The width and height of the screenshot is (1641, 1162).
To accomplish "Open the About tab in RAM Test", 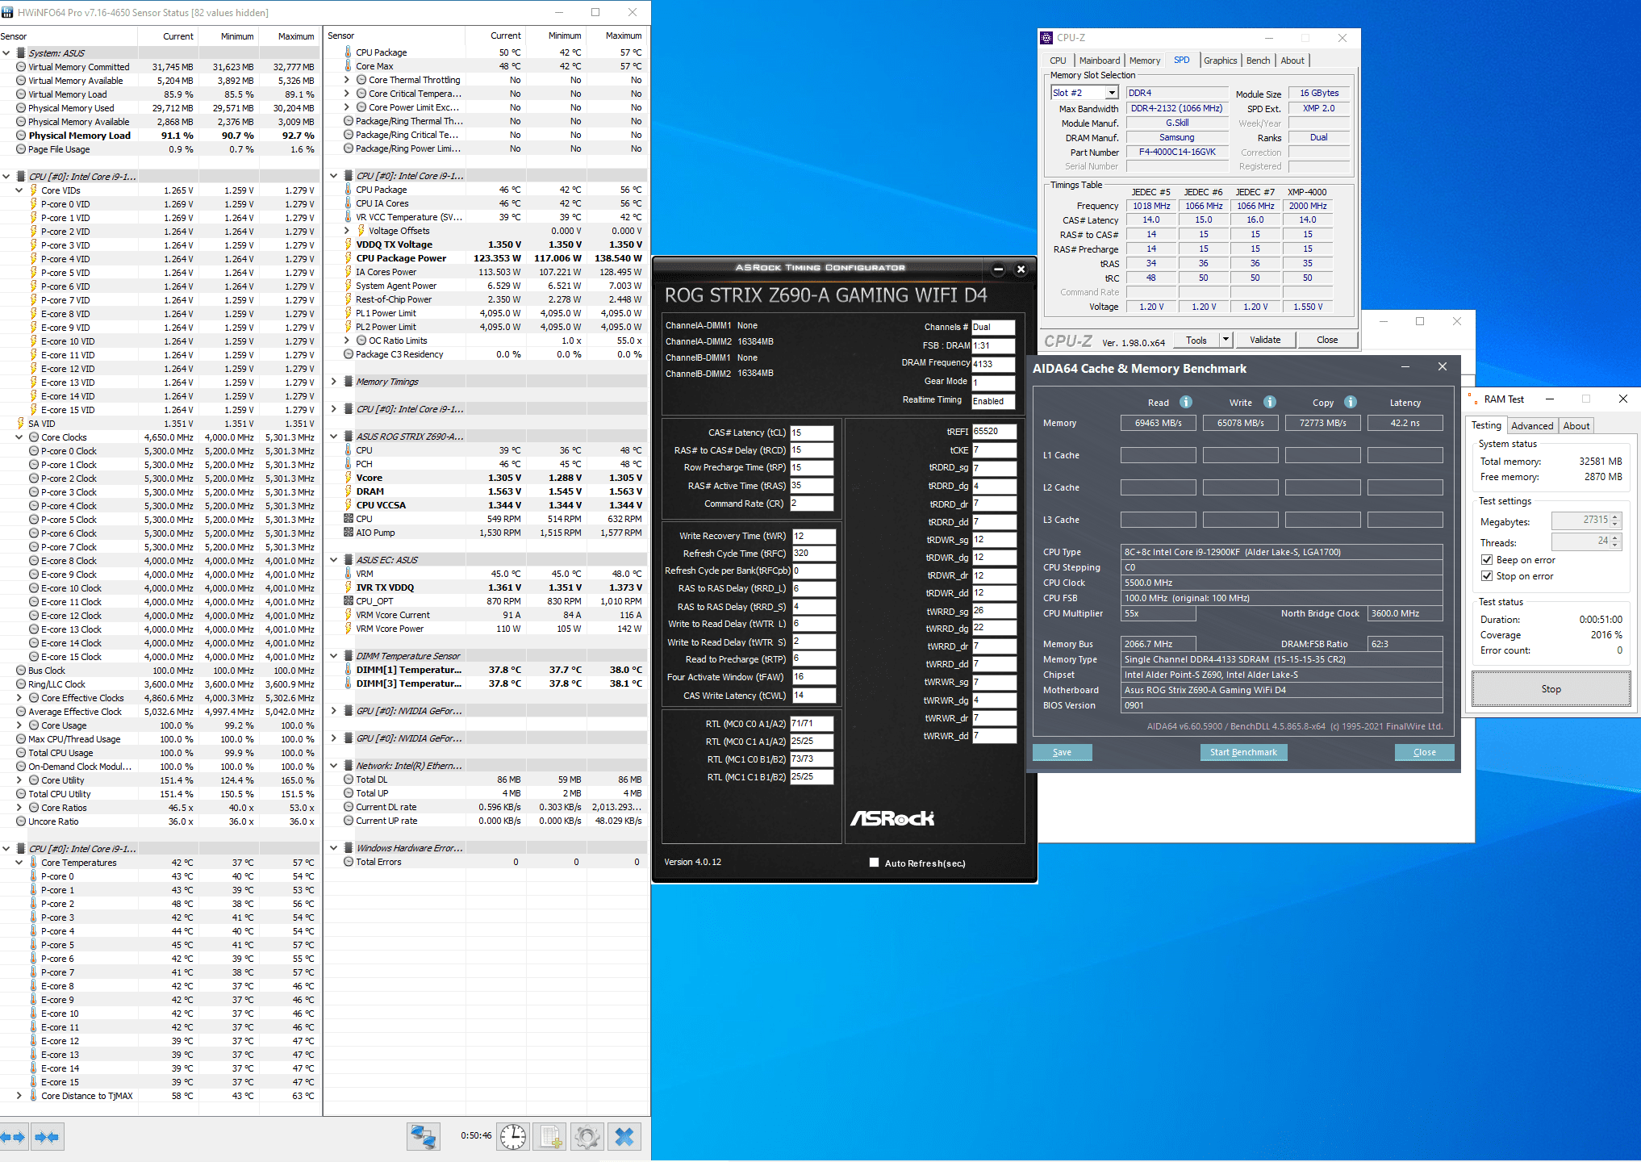I will pos(1576,426).
